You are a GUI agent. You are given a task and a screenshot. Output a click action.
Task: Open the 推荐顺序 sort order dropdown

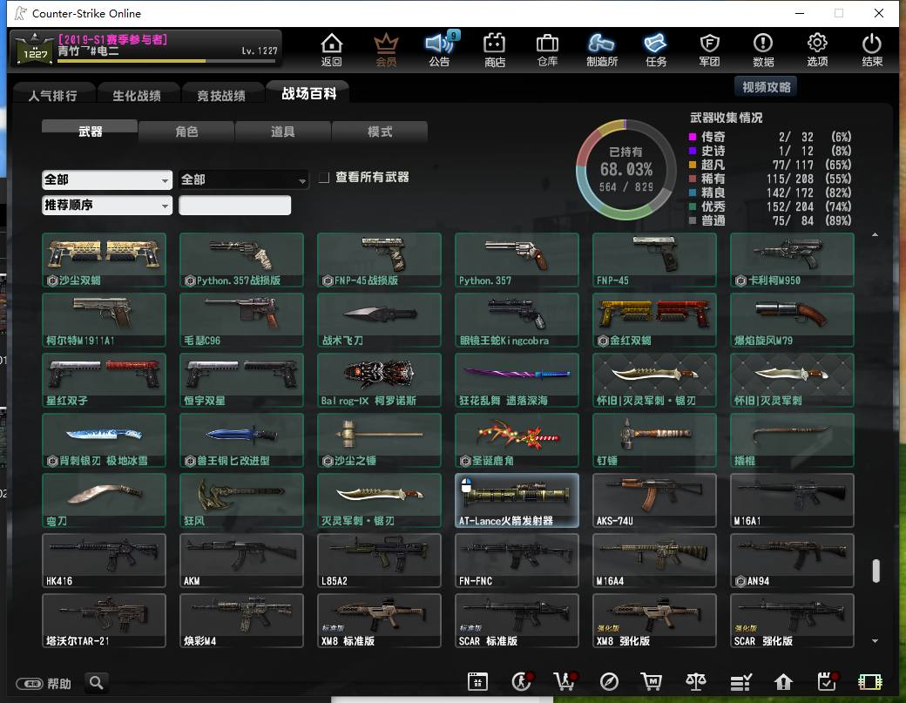[x=107, y=205]
